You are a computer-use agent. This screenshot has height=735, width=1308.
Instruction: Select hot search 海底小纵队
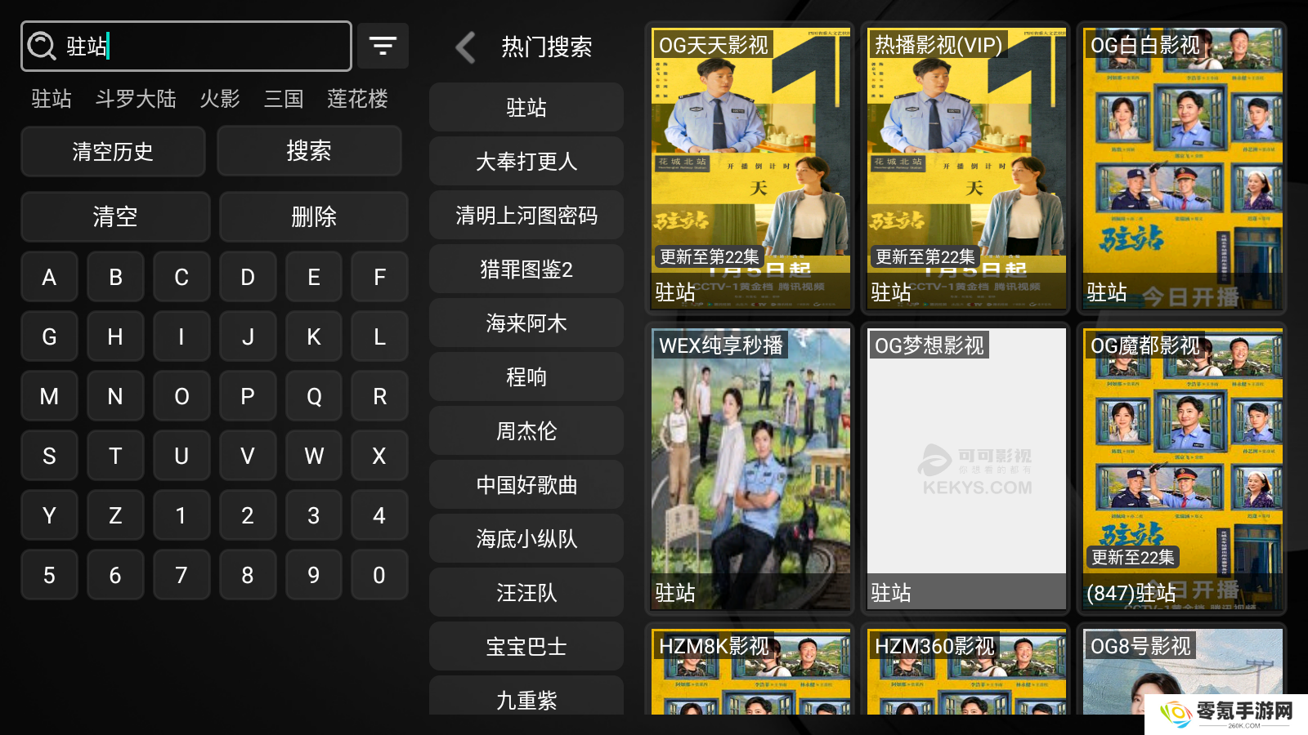pos(526,538)
